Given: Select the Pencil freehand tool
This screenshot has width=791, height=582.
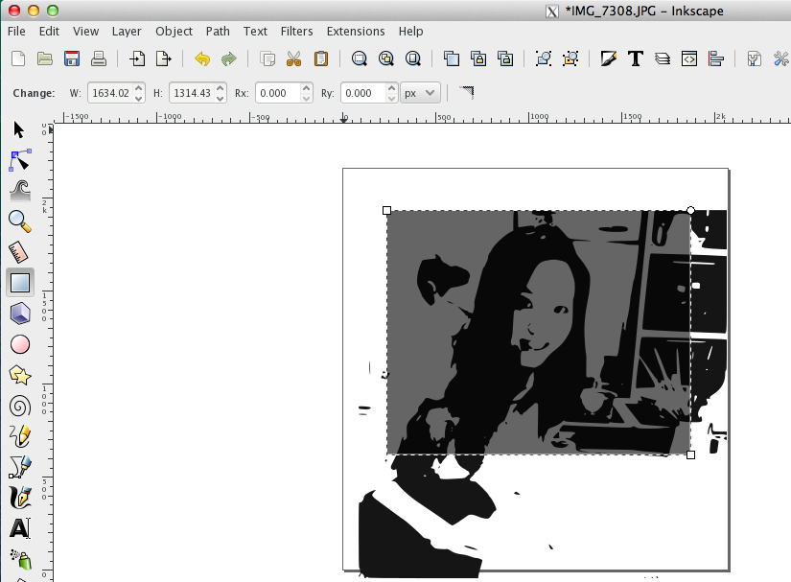Looking at the screenshot, I should pyautogui.click(x=20, y=436).
